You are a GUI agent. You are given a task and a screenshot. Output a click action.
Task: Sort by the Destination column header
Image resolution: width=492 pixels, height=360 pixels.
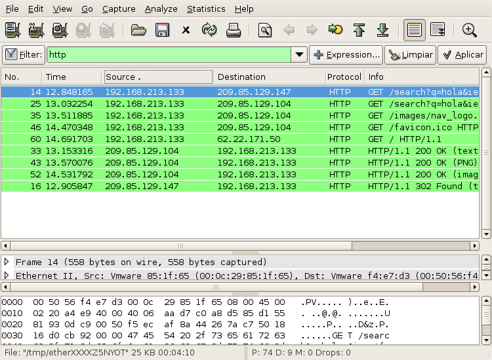coord(270,77)
